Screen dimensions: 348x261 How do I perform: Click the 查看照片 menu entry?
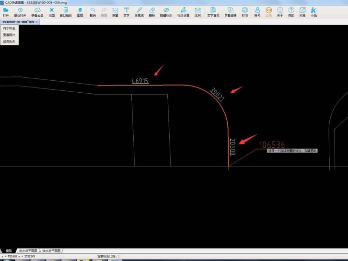[9, 35]
